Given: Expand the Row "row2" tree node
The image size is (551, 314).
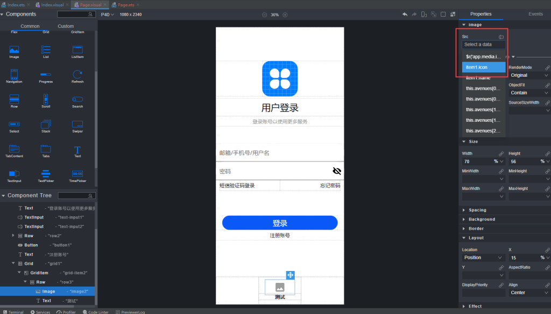Looking at the screenshot, I should (x=12, y=235).
